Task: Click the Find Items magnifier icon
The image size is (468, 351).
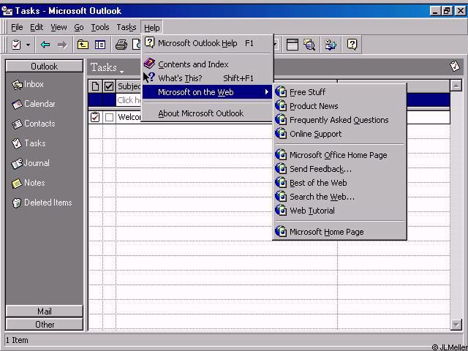Action: point(309,45)
